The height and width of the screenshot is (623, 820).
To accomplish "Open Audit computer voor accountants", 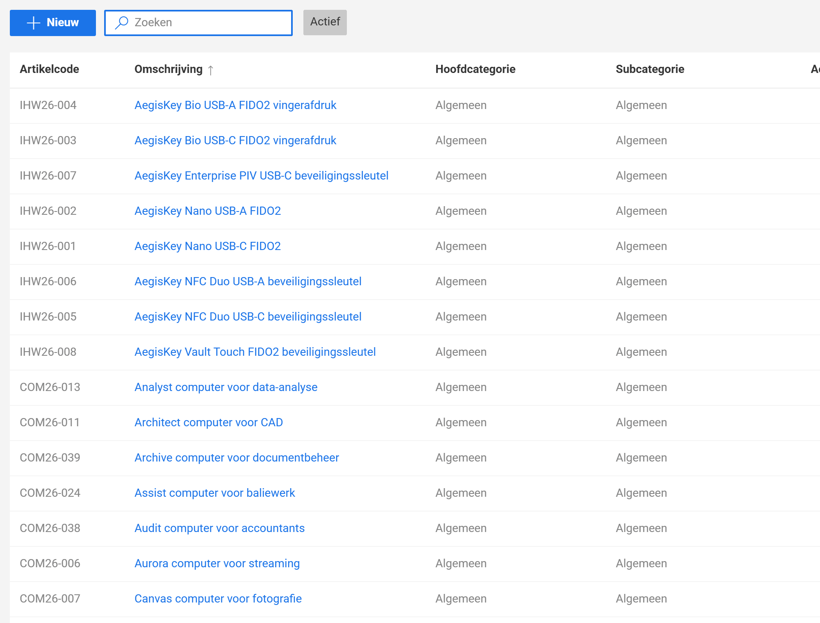I will [x=220, y=528].
